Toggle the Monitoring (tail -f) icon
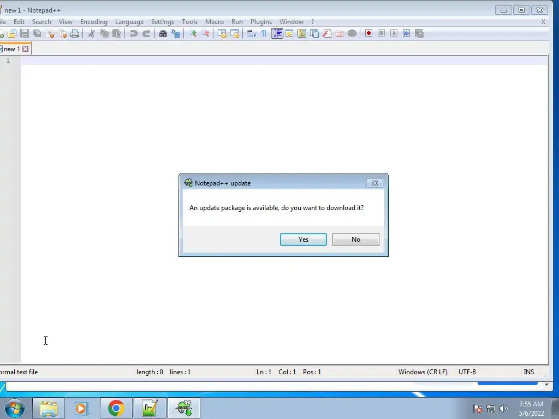Viewport: 559px width, 419px height. click(352, 33)
